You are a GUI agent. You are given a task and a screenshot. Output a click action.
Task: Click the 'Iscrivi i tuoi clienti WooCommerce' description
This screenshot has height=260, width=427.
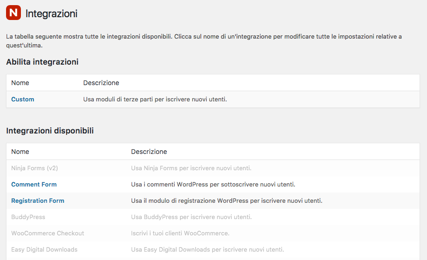point(180,233)
